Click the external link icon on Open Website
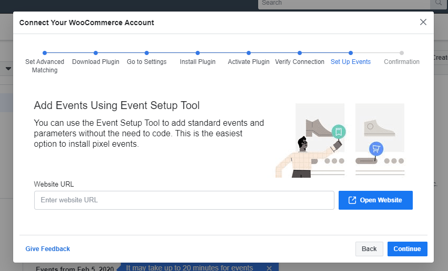448x271 pixels. pyautogui.click(x=352, y=200)
